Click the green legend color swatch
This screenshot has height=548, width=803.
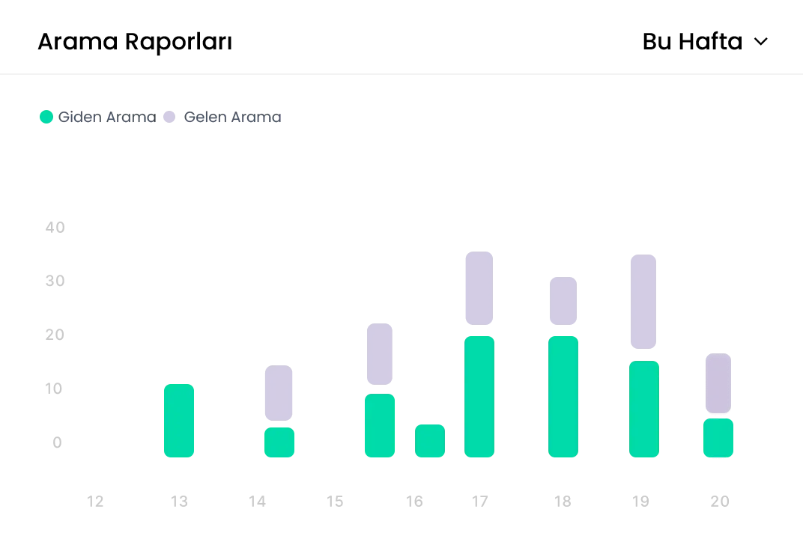click(46, 117)
